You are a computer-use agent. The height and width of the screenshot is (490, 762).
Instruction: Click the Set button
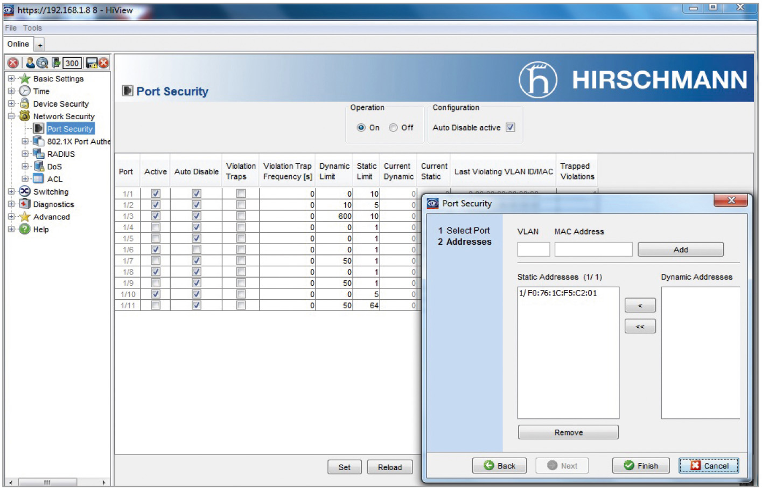click(345, 467)
